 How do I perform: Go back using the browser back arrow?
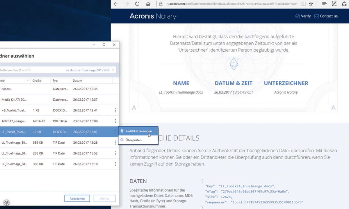(116, 4)
